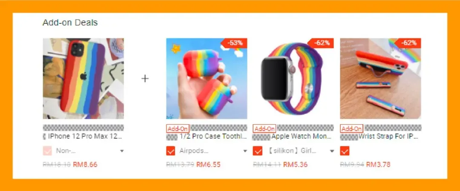Image resolution: width=460 pixels, height=191 pixels.
Task: Click the -53% discount badge on Airpods case
Action: 235,43
